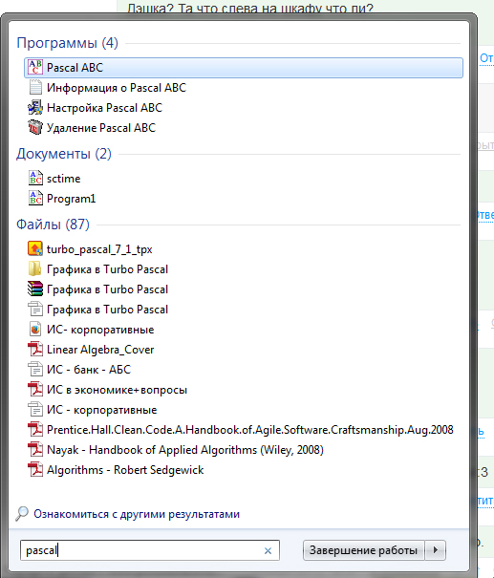Open Algorithms - Robert Sedgewick file
This screenshot has width=494, height=578.
[125, 470]
